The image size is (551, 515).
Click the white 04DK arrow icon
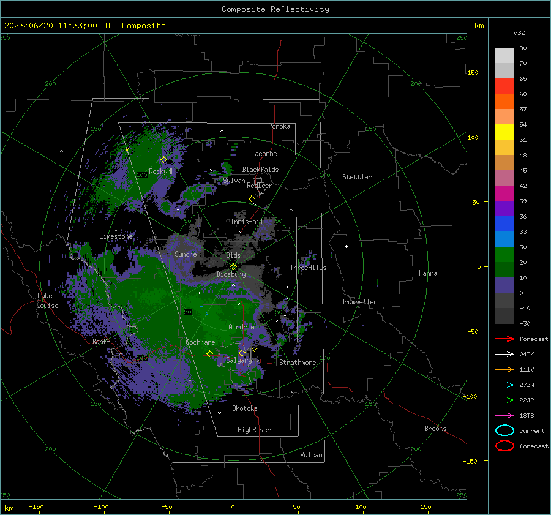coord(504,355)
